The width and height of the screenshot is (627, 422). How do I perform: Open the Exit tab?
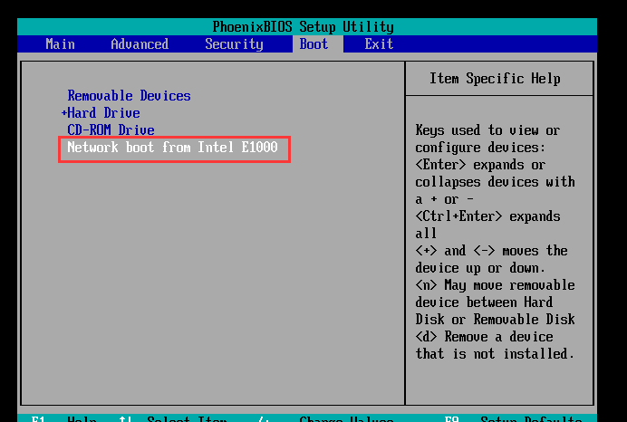point(379,44)
